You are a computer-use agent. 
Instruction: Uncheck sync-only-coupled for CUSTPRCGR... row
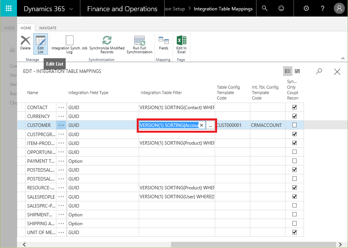click(295, 134)
